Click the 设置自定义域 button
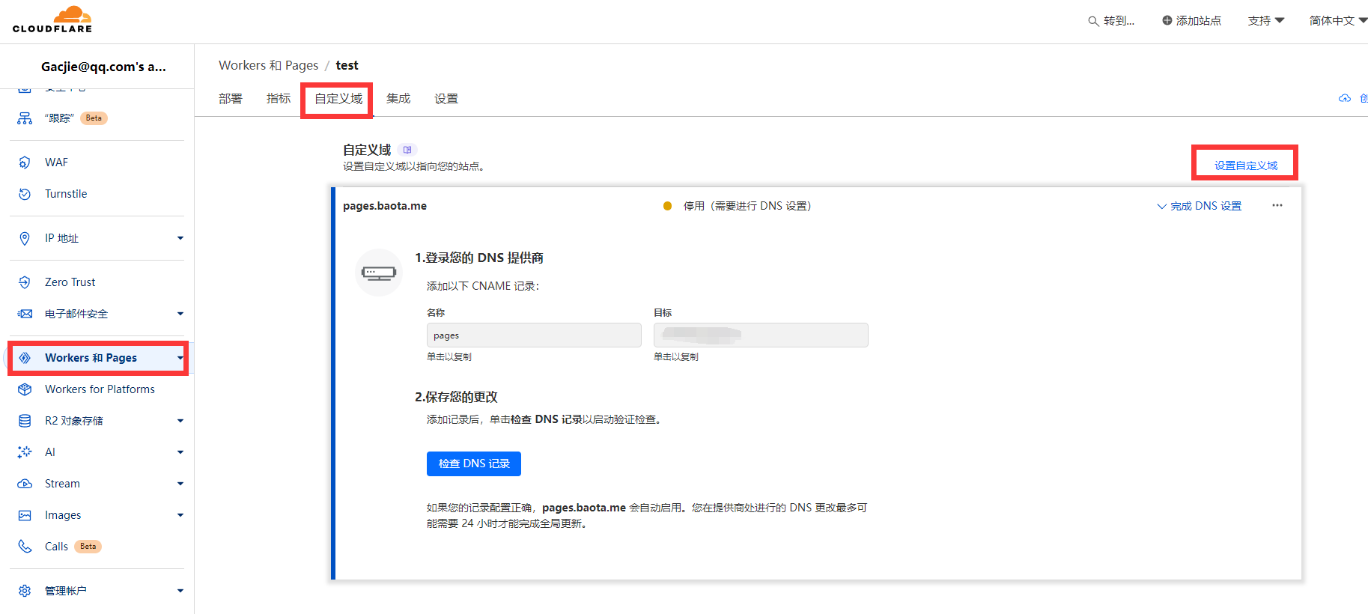The height and width of the screenshot is (614, 1368). coord(1246,165)
